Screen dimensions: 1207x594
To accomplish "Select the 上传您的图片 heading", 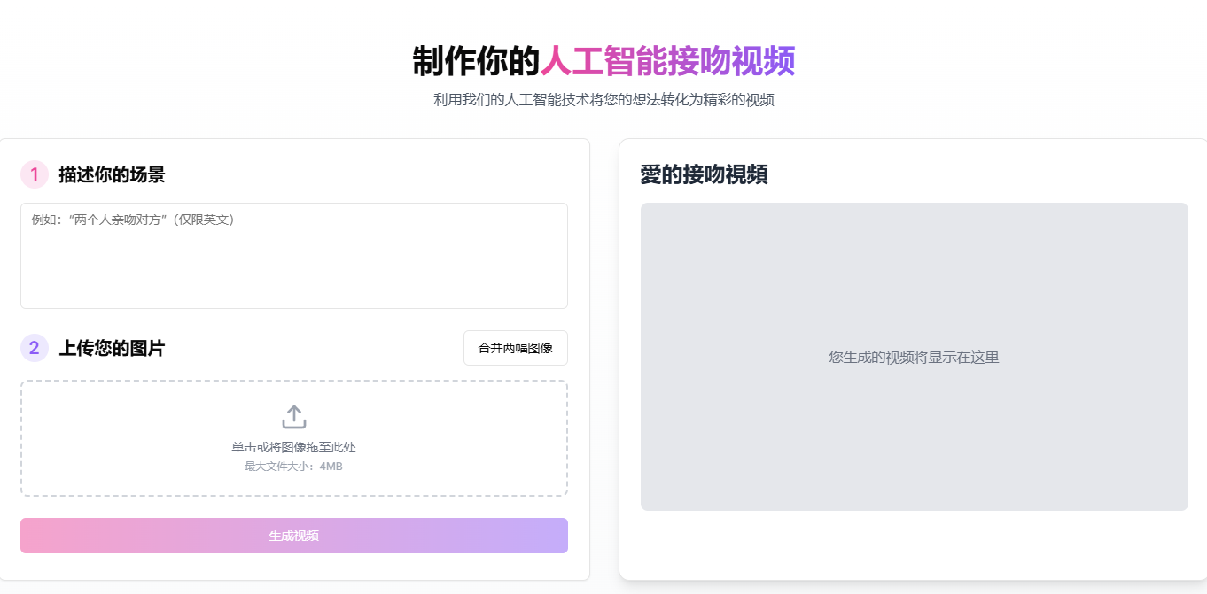I will tap(112, 348).
